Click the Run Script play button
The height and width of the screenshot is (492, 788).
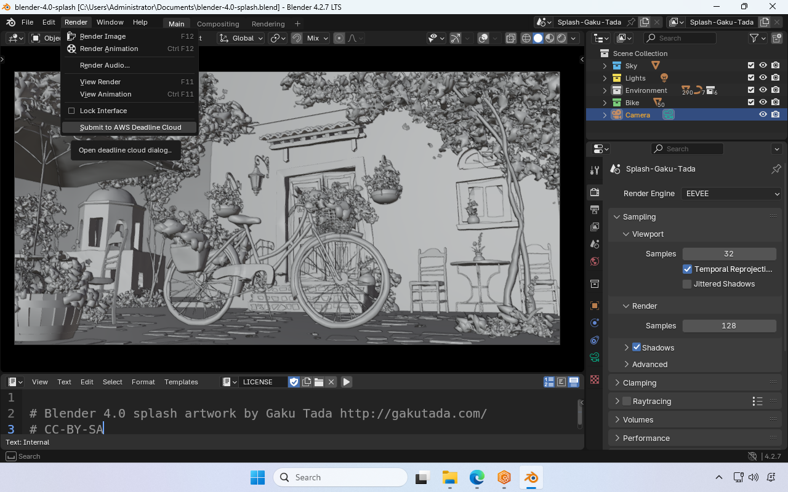point(347,382)
